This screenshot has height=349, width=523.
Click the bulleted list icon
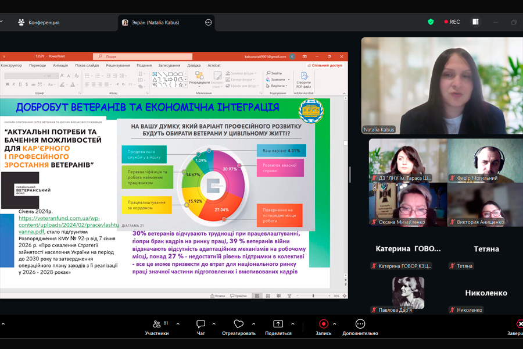point(87,76)
